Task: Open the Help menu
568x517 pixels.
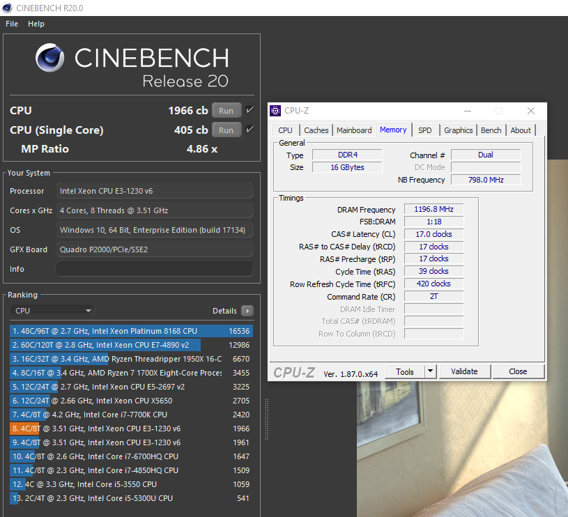Action: pyautogui.click(x=36, y=24)
